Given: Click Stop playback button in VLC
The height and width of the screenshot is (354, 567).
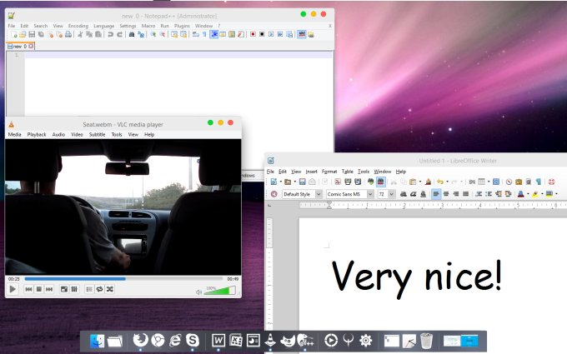Looking at the screenshot, I should tap(39, 289).
